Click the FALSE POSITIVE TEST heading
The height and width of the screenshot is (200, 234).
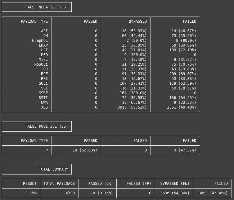coord(47,126)
